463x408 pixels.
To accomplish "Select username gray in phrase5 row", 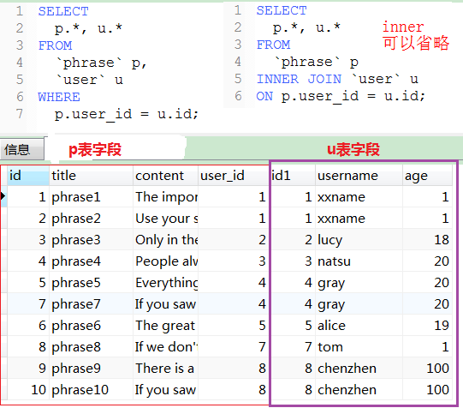I will (359, 282).
